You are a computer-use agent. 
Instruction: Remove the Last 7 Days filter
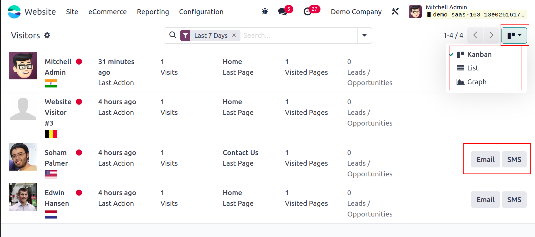(234, 35)
